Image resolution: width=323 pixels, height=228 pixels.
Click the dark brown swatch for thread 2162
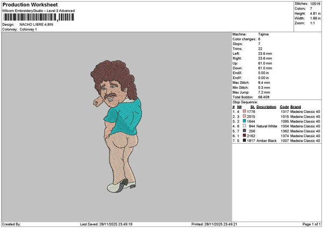click(244, 136)
